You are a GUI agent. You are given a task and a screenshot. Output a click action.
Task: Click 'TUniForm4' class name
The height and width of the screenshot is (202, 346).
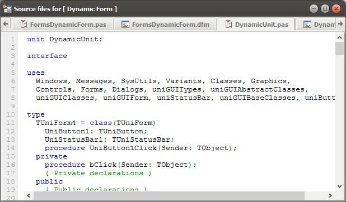[x=56, y=123]
